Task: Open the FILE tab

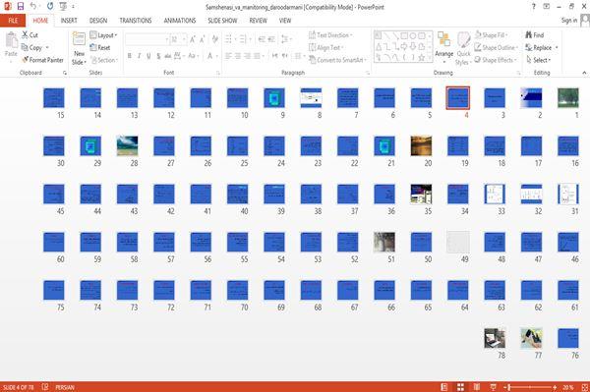Action: 13,21
